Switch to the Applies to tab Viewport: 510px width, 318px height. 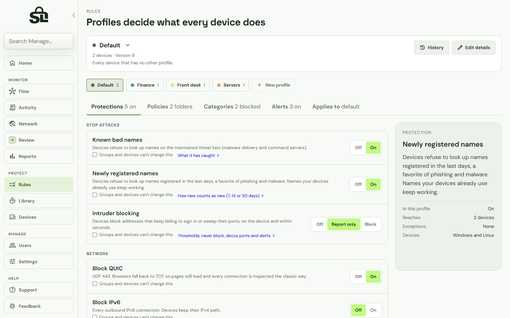336,107
